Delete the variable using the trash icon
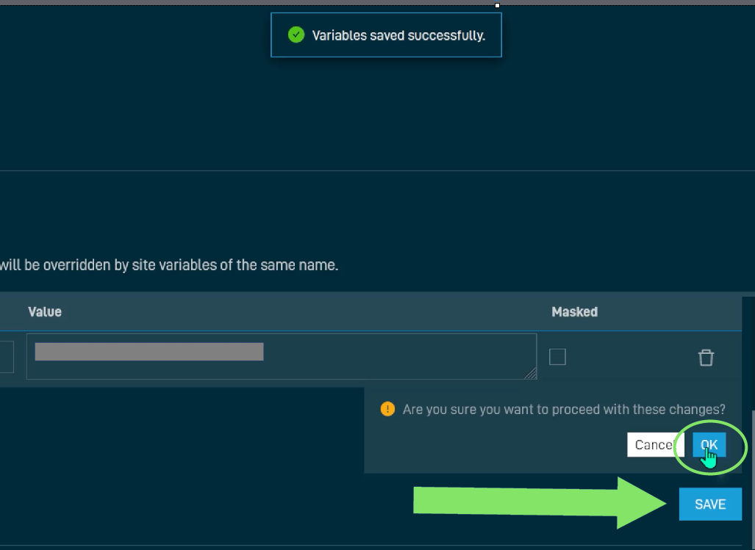 coord(706,357)
